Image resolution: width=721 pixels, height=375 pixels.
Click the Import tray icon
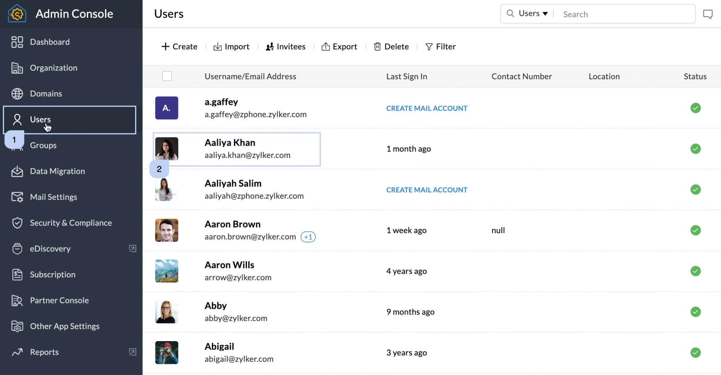(217, 47)
